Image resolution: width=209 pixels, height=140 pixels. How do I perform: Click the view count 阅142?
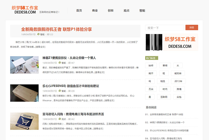[71, 119]
